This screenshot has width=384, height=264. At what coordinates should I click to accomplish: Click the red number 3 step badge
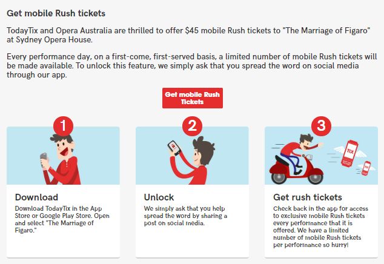point(321,126)
